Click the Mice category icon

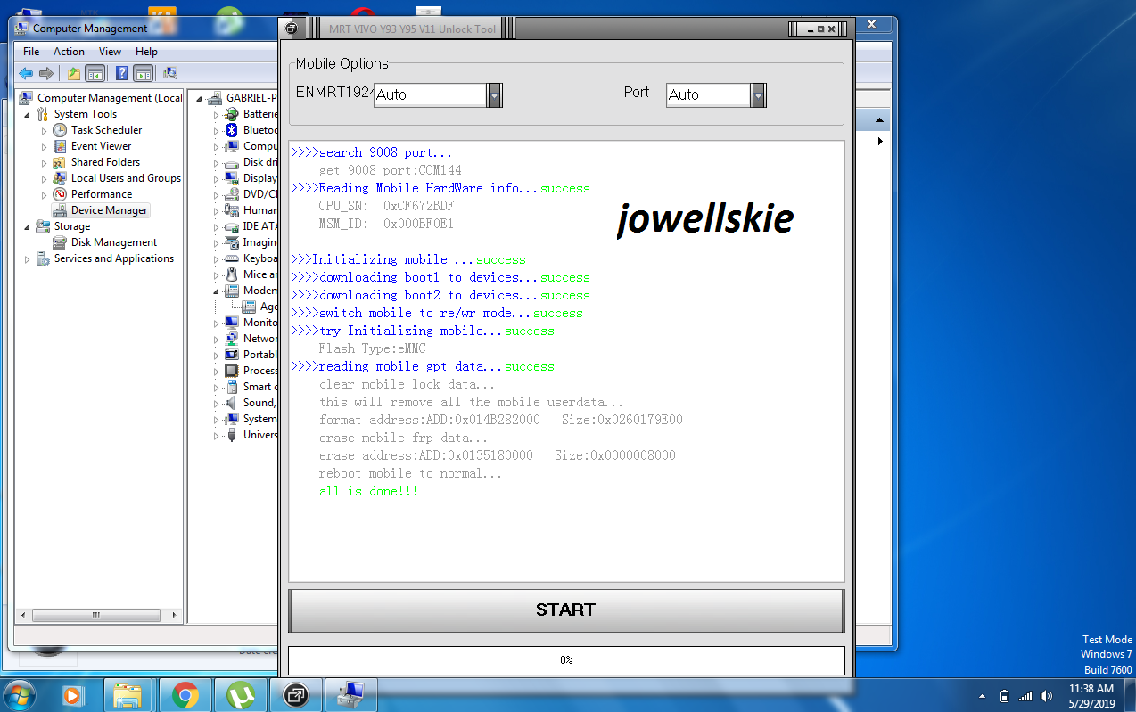click(x=232, y=274)
